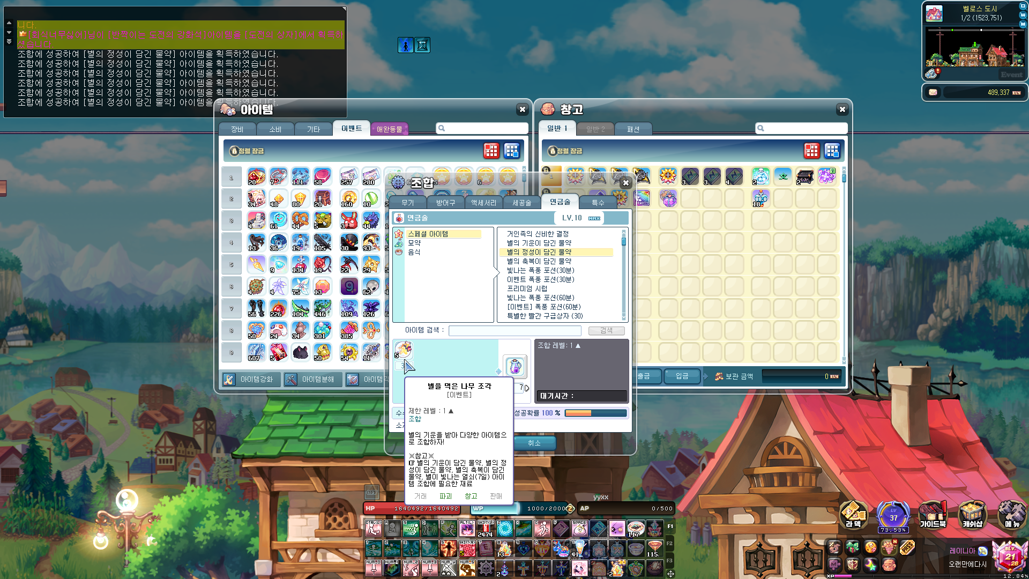Click the quantity increase arrow next to 7
The width and height of the screenshot is (1029, 579).
tap(527, 388)
